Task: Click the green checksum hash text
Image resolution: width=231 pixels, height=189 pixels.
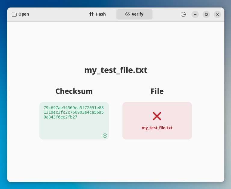Action: point(74,112)
